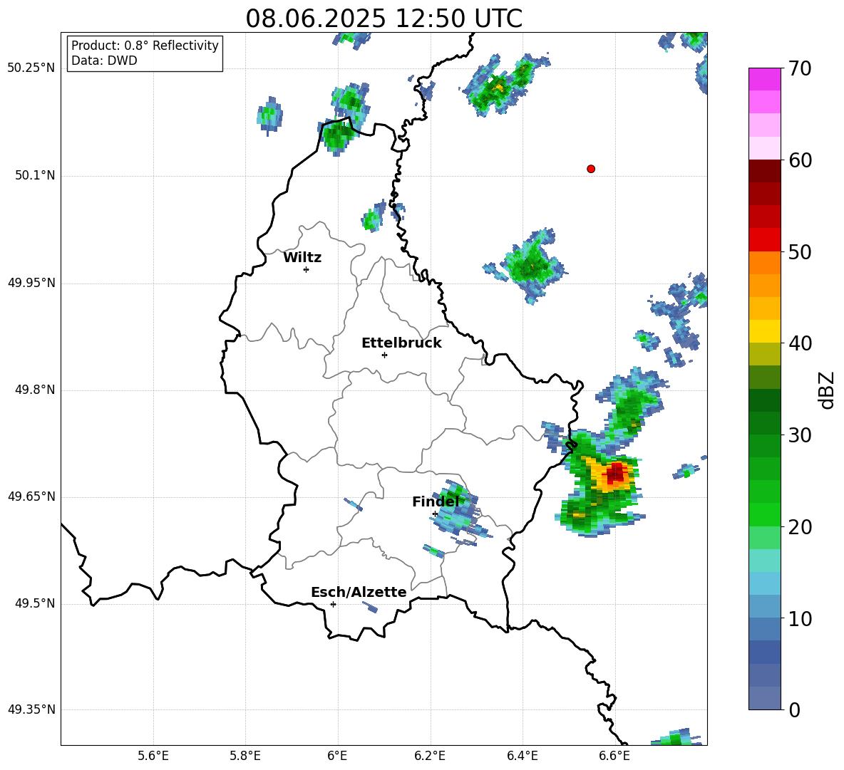Click the 6.2°E longitude label
Screen dimensions: 844x770
[430, 756]
